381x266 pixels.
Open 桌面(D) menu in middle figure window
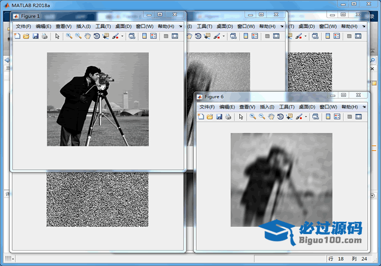[225, 26]
